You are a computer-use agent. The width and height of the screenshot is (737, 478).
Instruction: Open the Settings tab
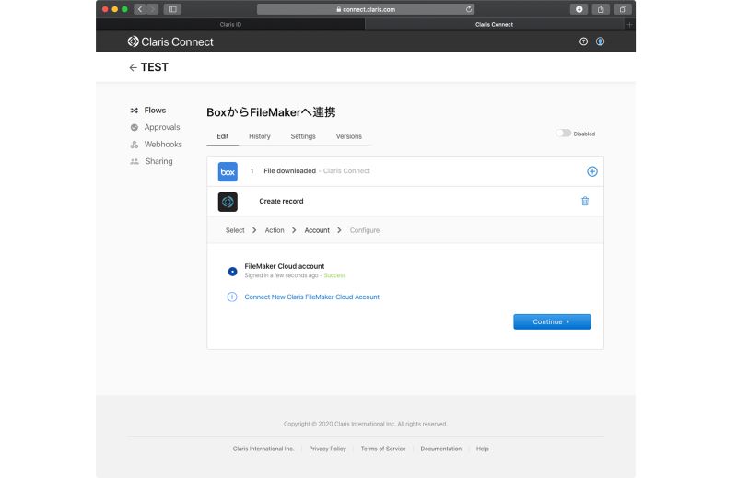click(303, 136)
